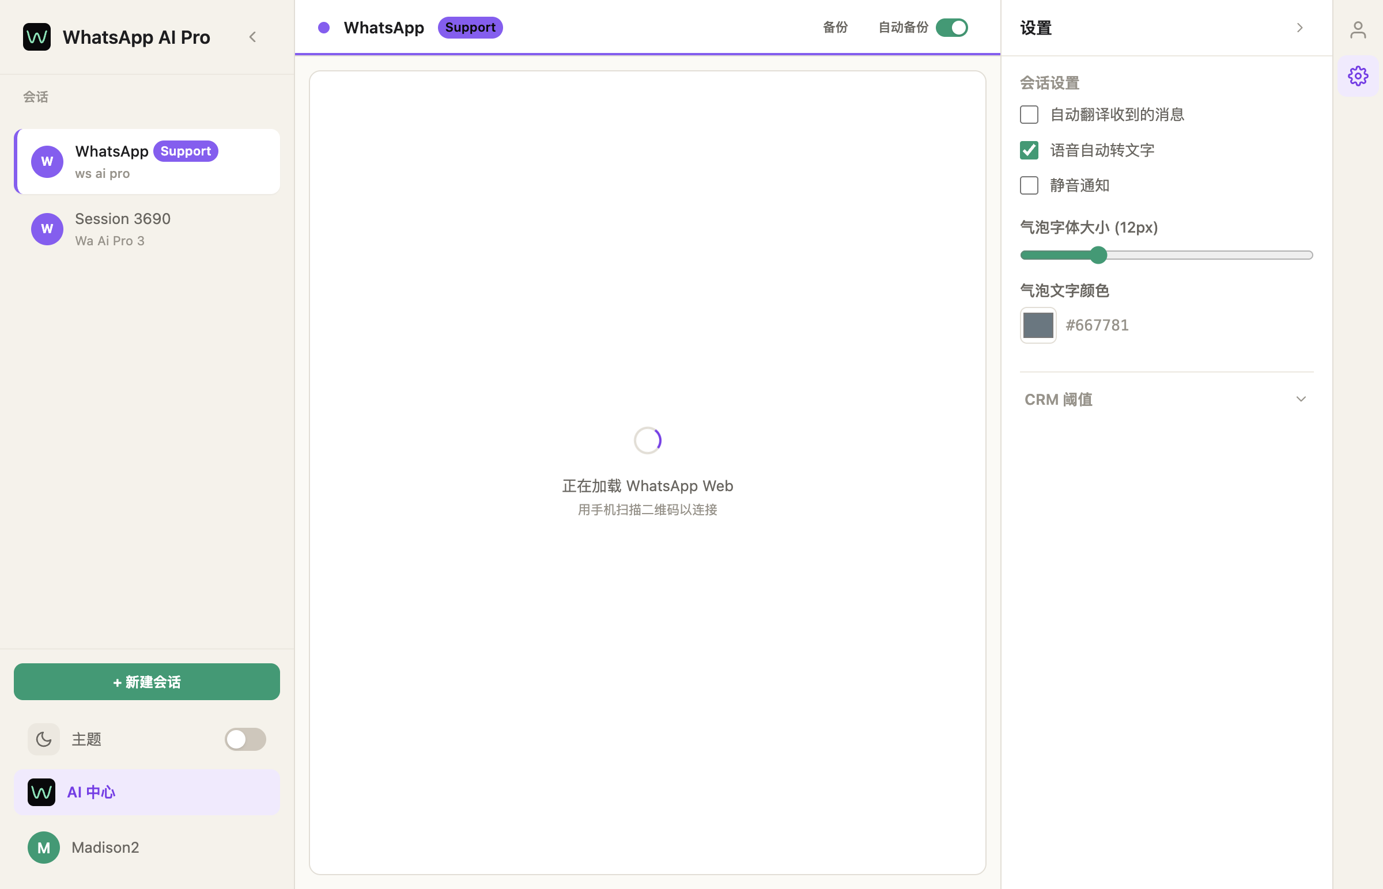1383x889 pixels.
Task: Toggle the 主题 dark mode switch
Action: pyautogui.click(x=245, y=739)
